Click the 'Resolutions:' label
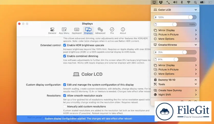214x124 pixels. pos(54,96)
